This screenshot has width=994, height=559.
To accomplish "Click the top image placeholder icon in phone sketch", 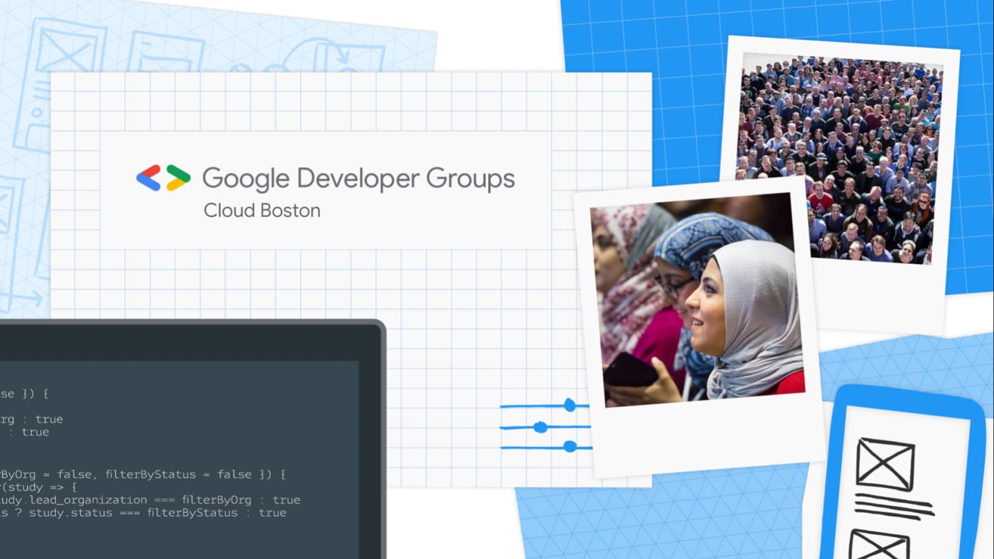I will [x=885, y=464].
